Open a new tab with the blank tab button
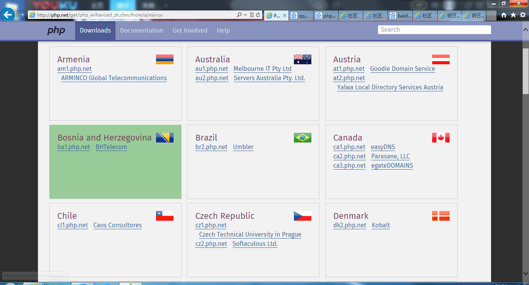The image size is (529, 285). point(491,15)
